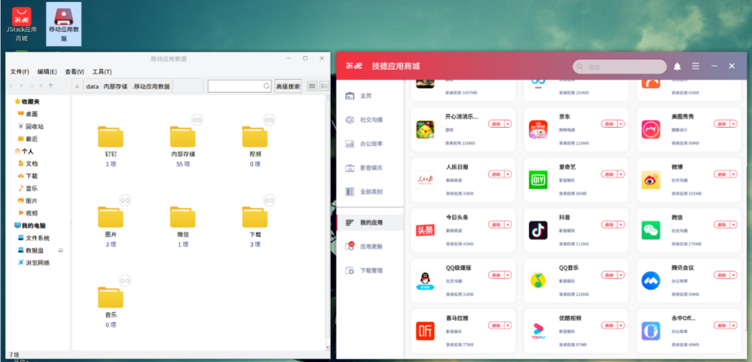This screenshot has width=752, height=362.
Task: Open 查看(V) menu in file manager
Action: pos(75,72)
